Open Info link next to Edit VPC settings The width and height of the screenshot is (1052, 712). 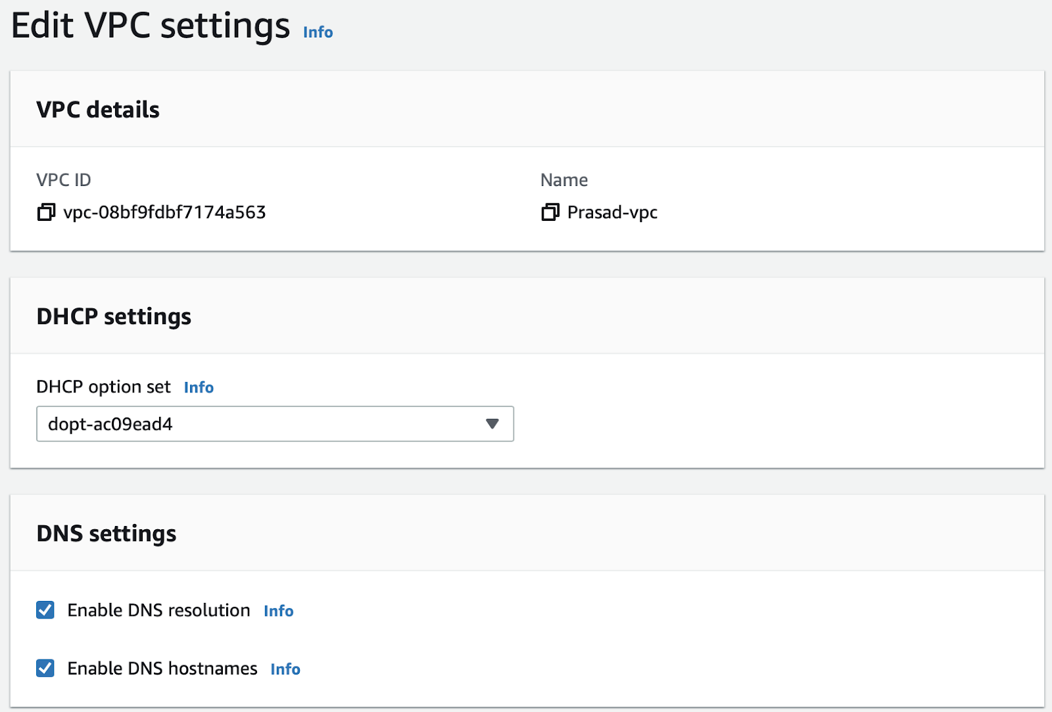(x=318, y=32)
